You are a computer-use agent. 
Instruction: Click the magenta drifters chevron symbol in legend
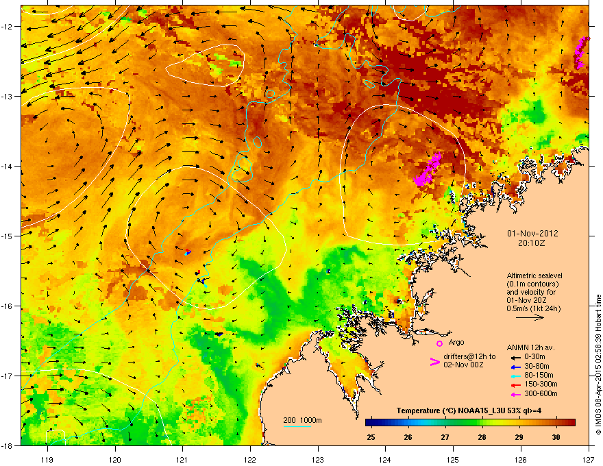434,362
